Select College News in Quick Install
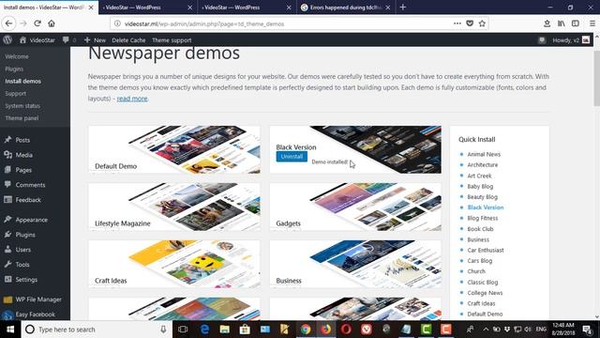Image resolution: width=600 pixels, height=338 pixels. coord(485,292)
